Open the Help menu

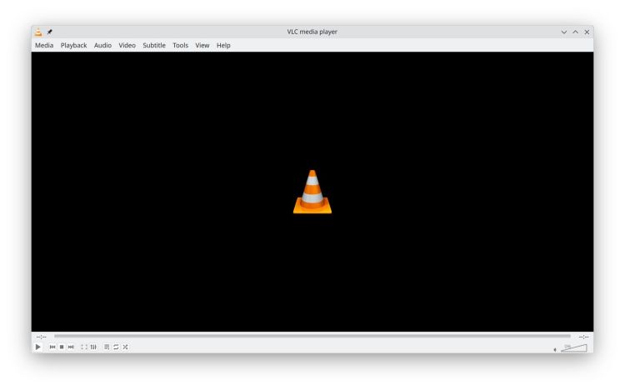click(223, 45)
